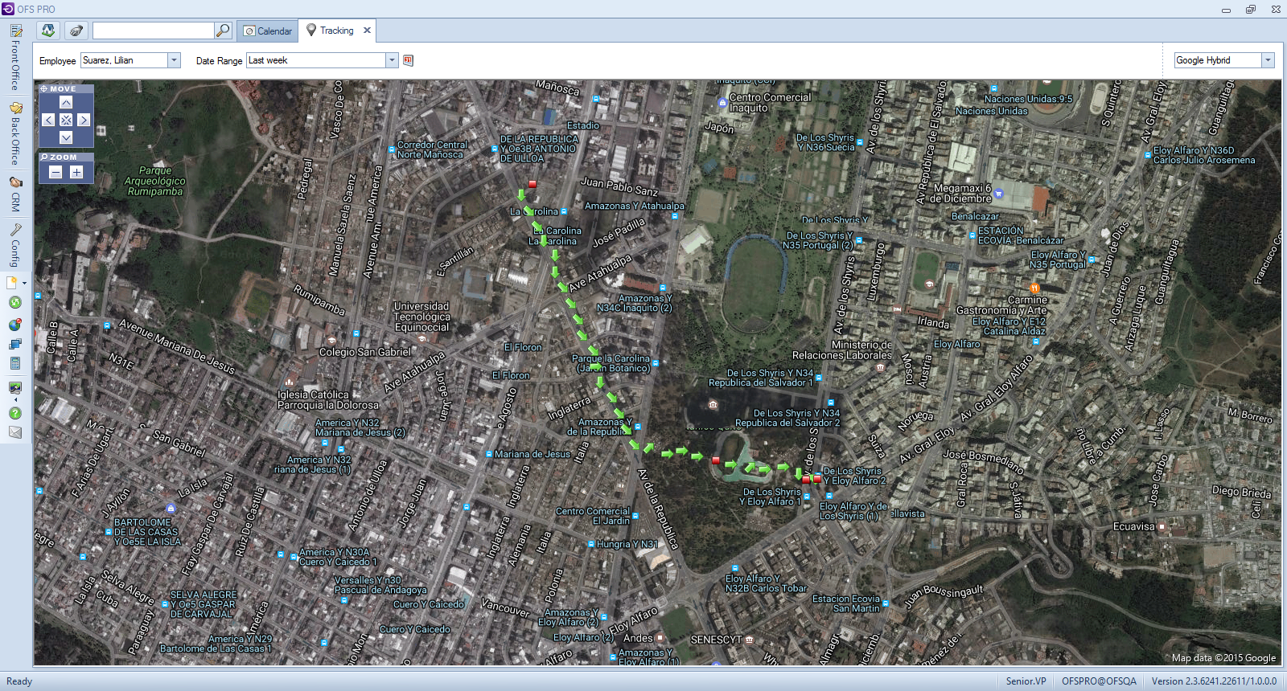The height and width of the screenshot is (691, 1287).
Task: Click the search text field
Action: (x=153, y=31)
